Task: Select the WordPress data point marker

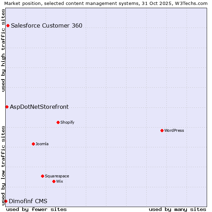Action: pyautogui.click(x=162, y=130)
